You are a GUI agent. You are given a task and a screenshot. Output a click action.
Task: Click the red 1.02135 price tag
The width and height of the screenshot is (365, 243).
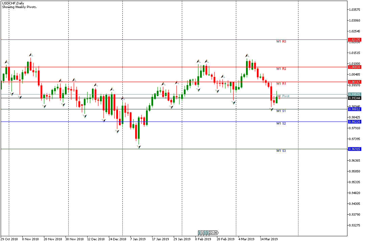point(355,39)
